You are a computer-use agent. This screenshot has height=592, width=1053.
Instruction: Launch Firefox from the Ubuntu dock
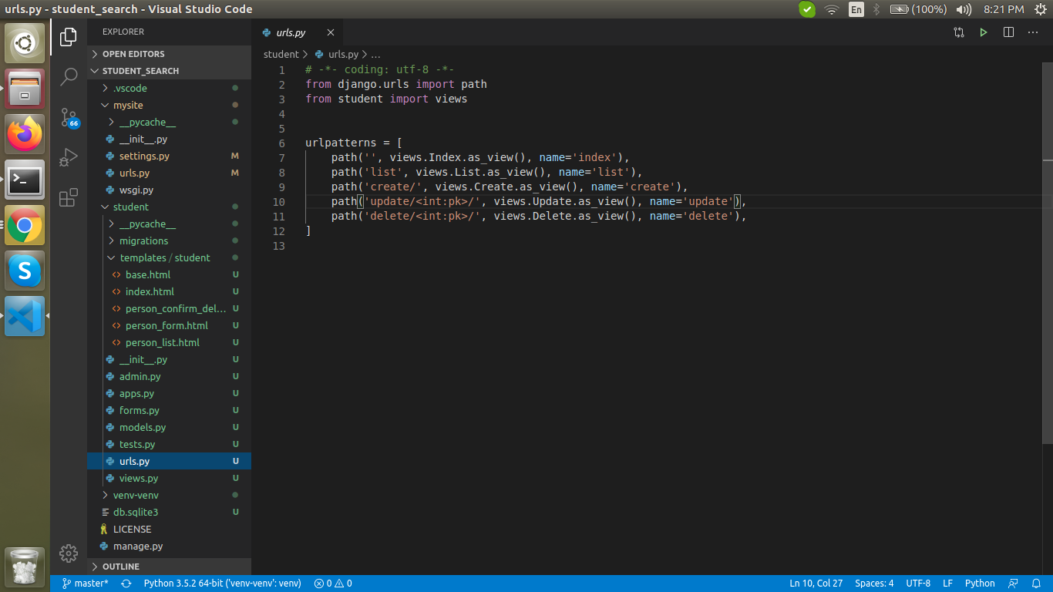coord(25,134)
